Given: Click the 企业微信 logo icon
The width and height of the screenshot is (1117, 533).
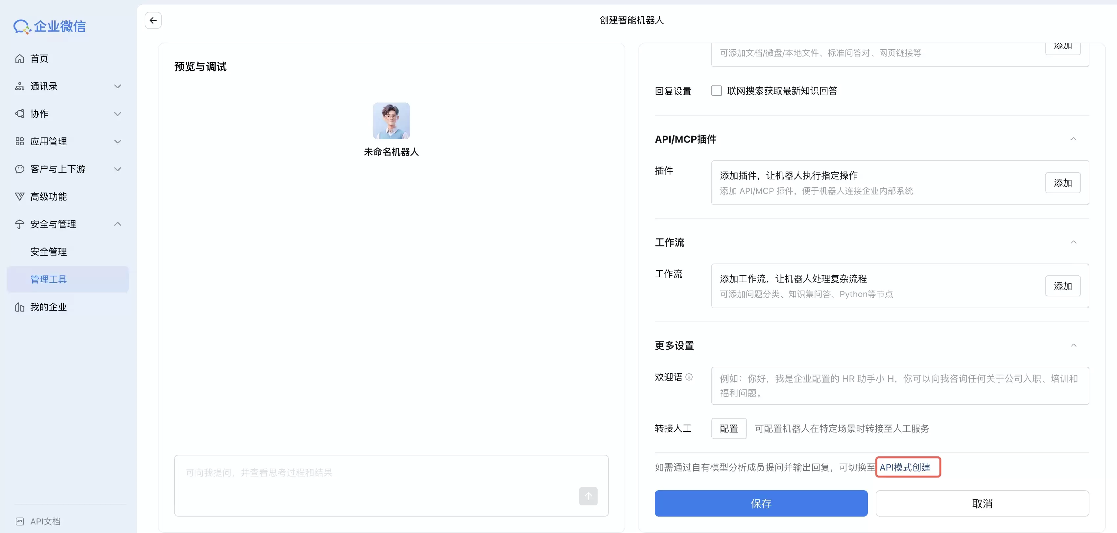Looking at the screenshot, I should point(20,26).
